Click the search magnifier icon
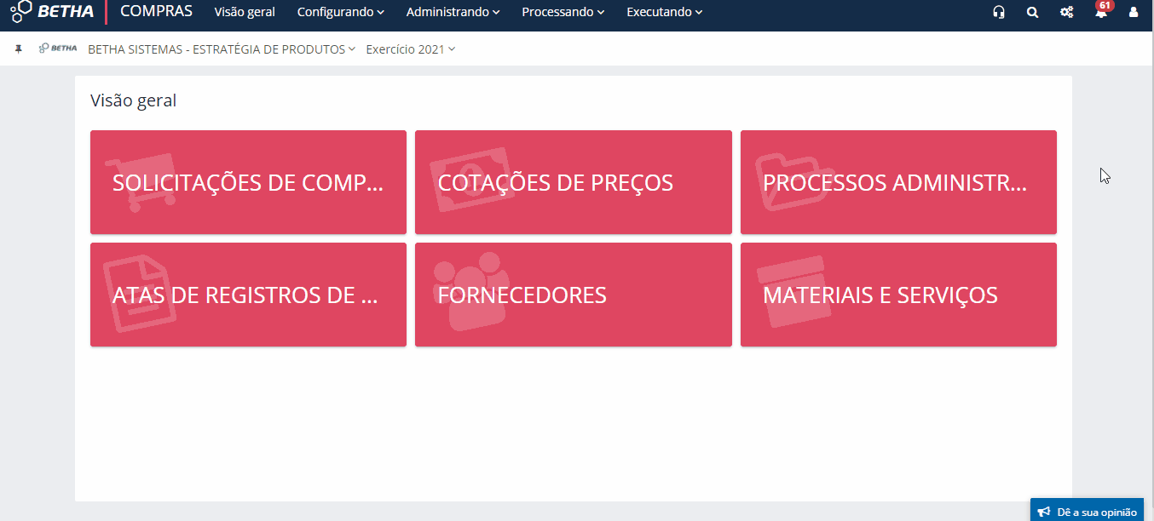The image size is (1154, 521). pyautogui.click(x=1032, y=12)
